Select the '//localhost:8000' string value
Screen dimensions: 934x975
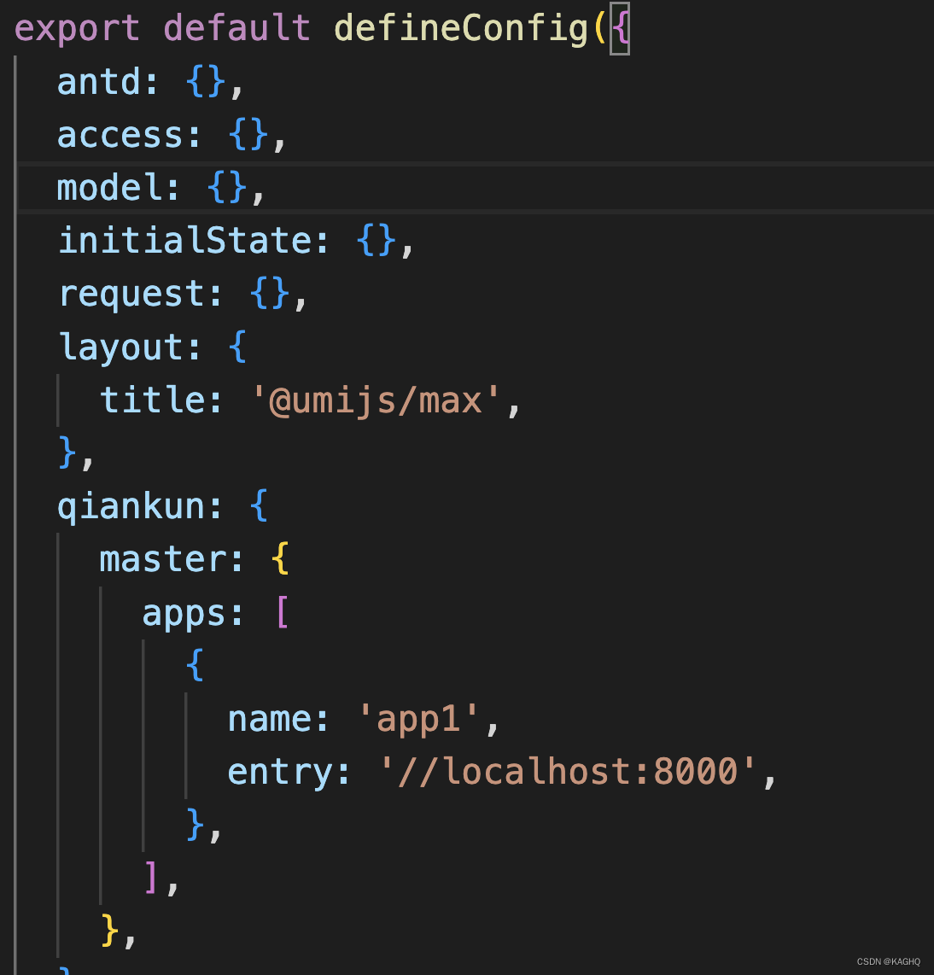(x=568, y=771)
